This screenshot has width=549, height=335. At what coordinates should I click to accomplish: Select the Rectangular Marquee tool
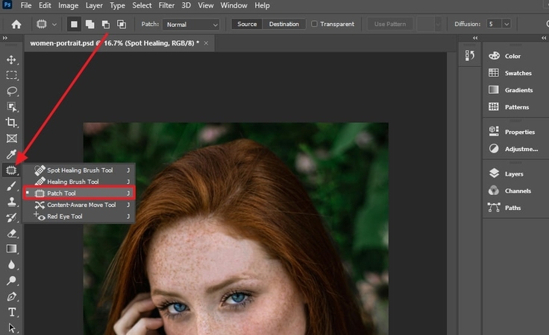coord(11,75)
